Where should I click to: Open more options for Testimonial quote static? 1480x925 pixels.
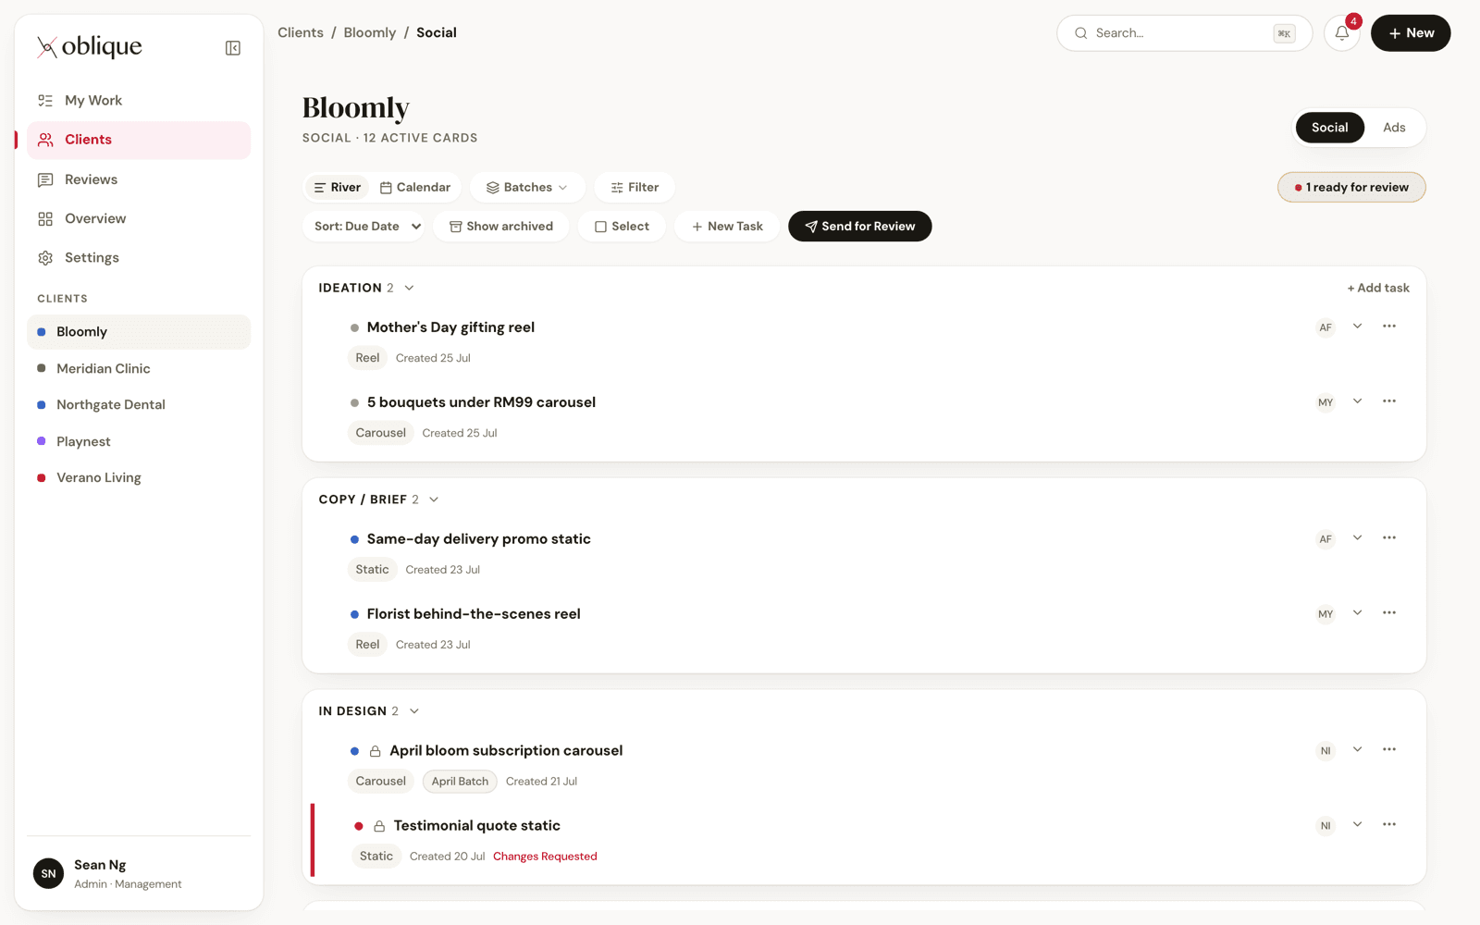(x=1389, y=825)
